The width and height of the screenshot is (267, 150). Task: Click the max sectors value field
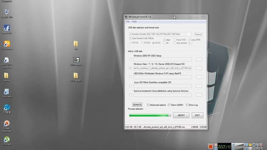(190, 43)
